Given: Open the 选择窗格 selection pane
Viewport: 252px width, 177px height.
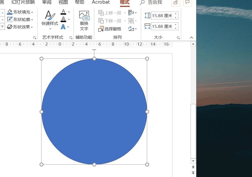Looking at the screenshot, I should 110,29.
